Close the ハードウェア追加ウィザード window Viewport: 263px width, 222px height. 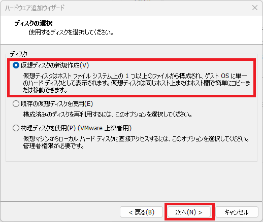coord(255,8)
